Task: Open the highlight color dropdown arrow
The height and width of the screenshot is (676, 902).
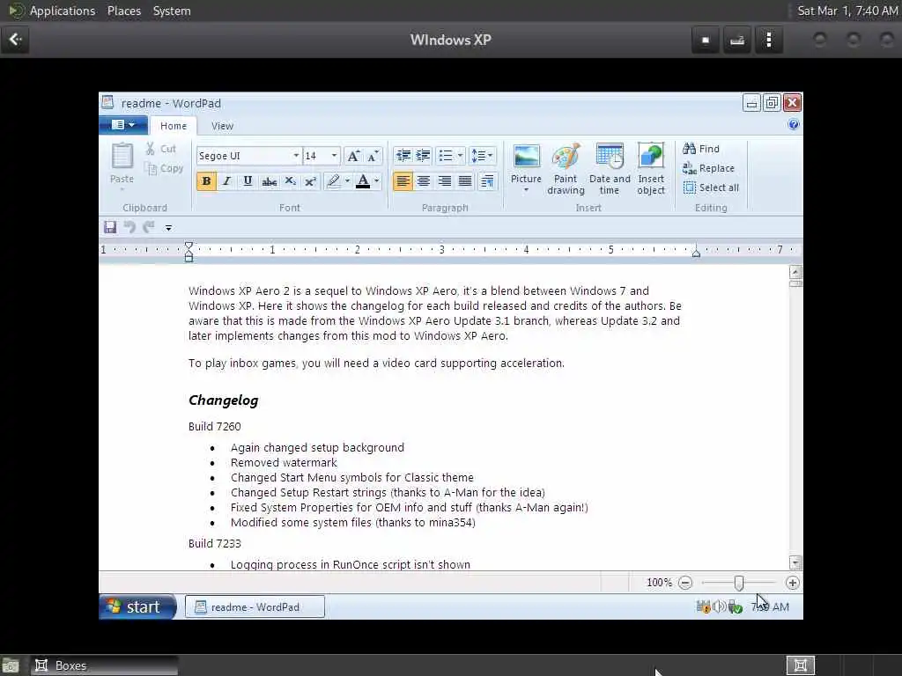Action: 347,181
